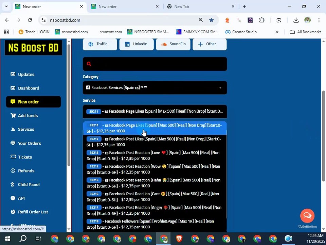Choose service 59213 Love reaction
Viewport: 326px width, 245px height.
(155, 156)
